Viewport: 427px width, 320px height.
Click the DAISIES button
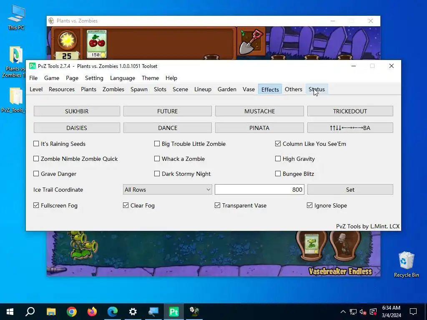pos(77,128)
